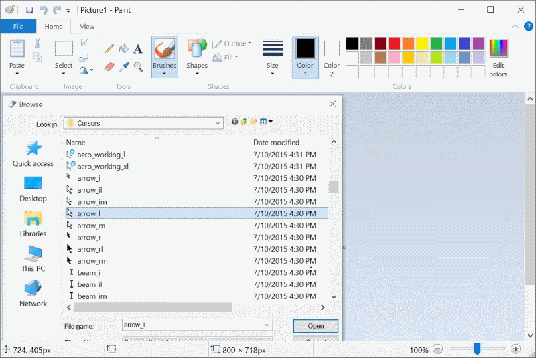The width and height of the screenshot is (536, 358).
Task: Sort files by Date modified column
Action: 276,143
